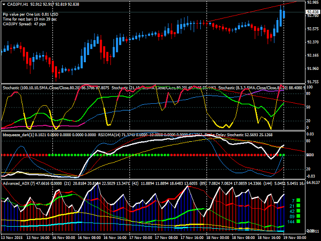The height and width of the screenshot is (241, 321).
Task: Click the '18 Nov 08:00' time axis label
Action: [243, 238]
